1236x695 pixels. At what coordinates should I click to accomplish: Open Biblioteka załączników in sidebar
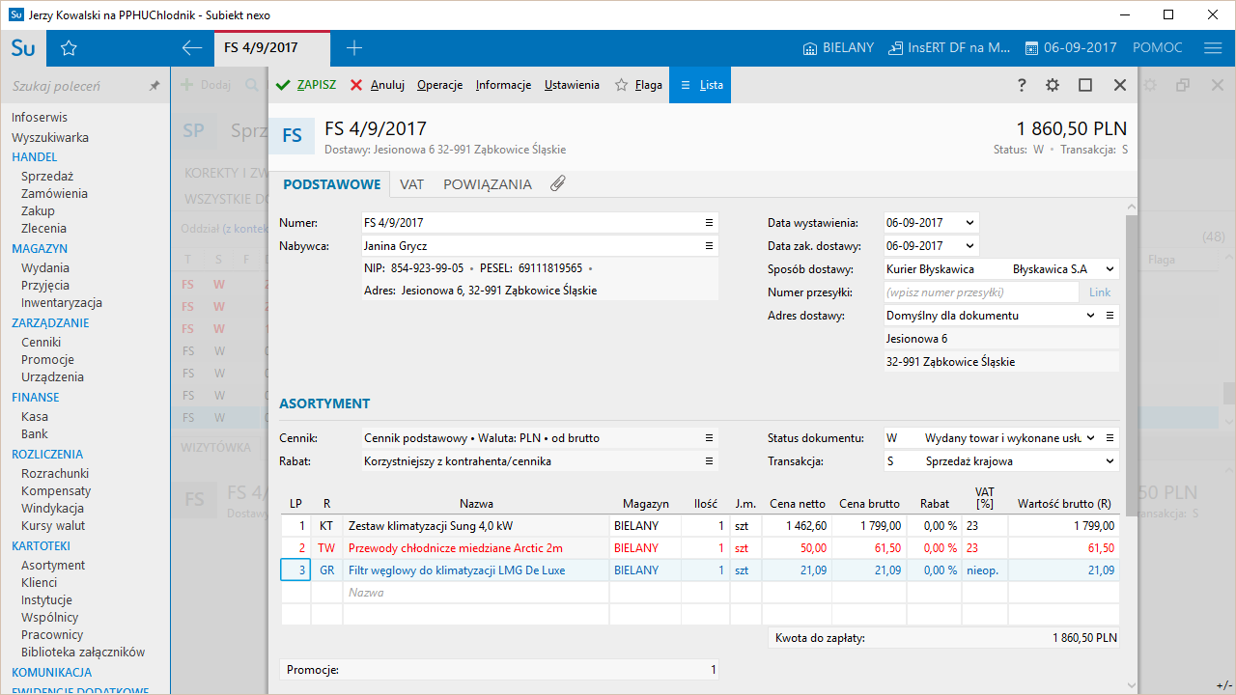(x=83, y=652)
